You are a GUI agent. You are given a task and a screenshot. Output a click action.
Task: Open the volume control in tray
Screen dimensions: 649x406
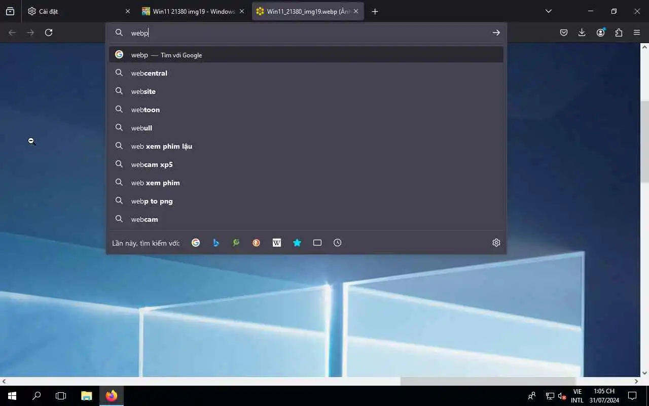point(562,396)
